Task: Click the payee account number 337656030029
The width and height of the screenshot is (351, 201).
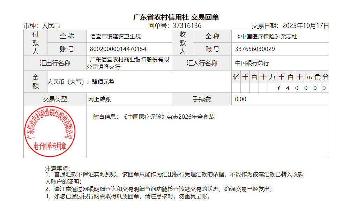Action: point(255,49)
